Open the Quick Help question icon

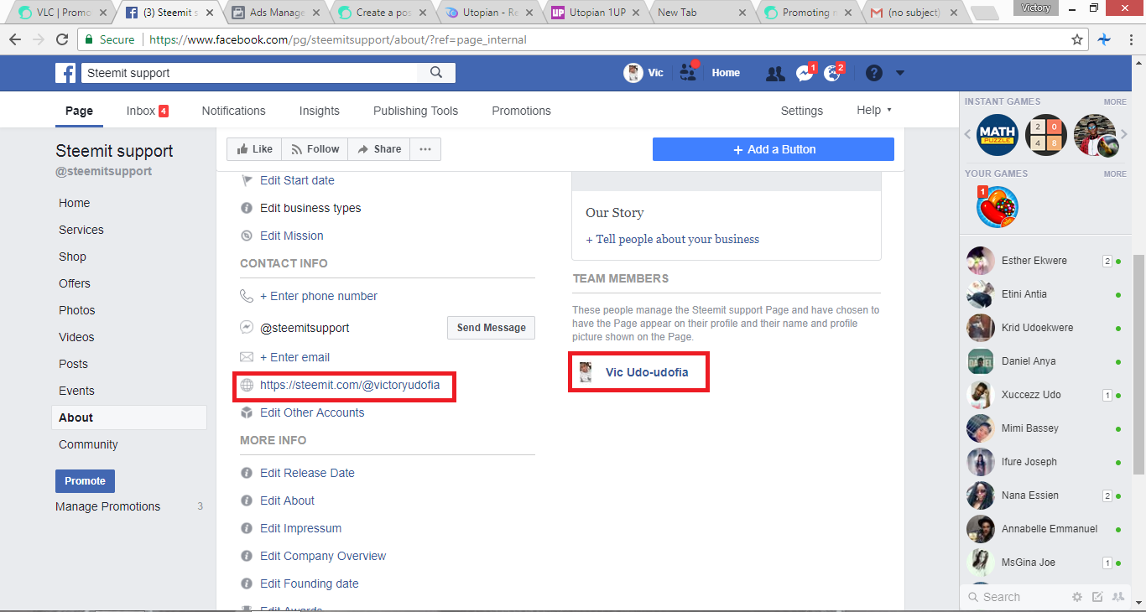point(874,73)
